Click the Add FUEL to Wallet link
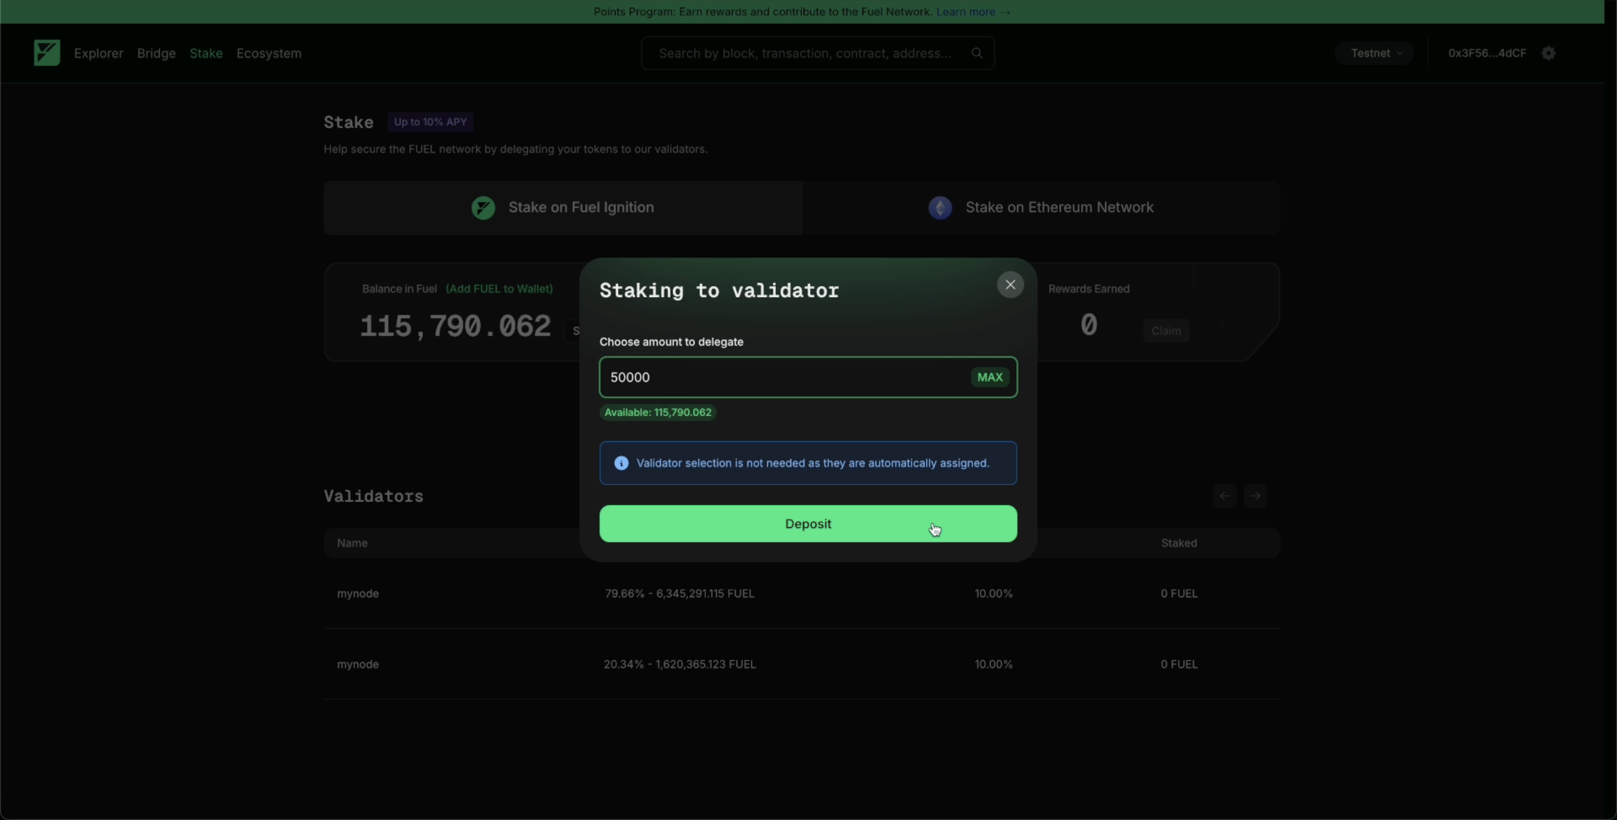Screen dimensions: 1617x820 point(499,288)
